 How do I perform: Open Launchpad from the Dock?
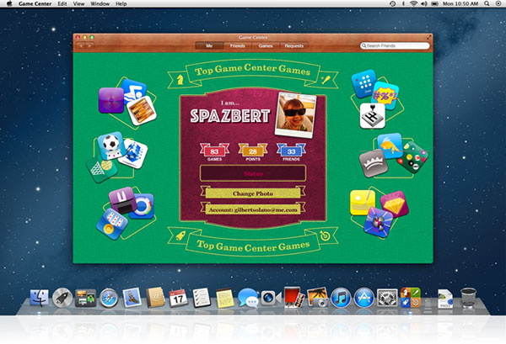coord(62,298)
